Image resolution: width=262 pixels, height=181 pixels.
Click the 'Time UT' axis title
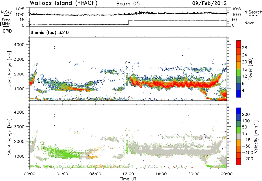pos(128,179)
